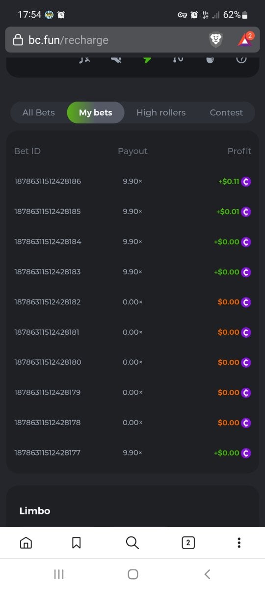The height and width of the screenshot is (589, 265).
Task: Open the Contest tab
Action: [x=226, y=112]
